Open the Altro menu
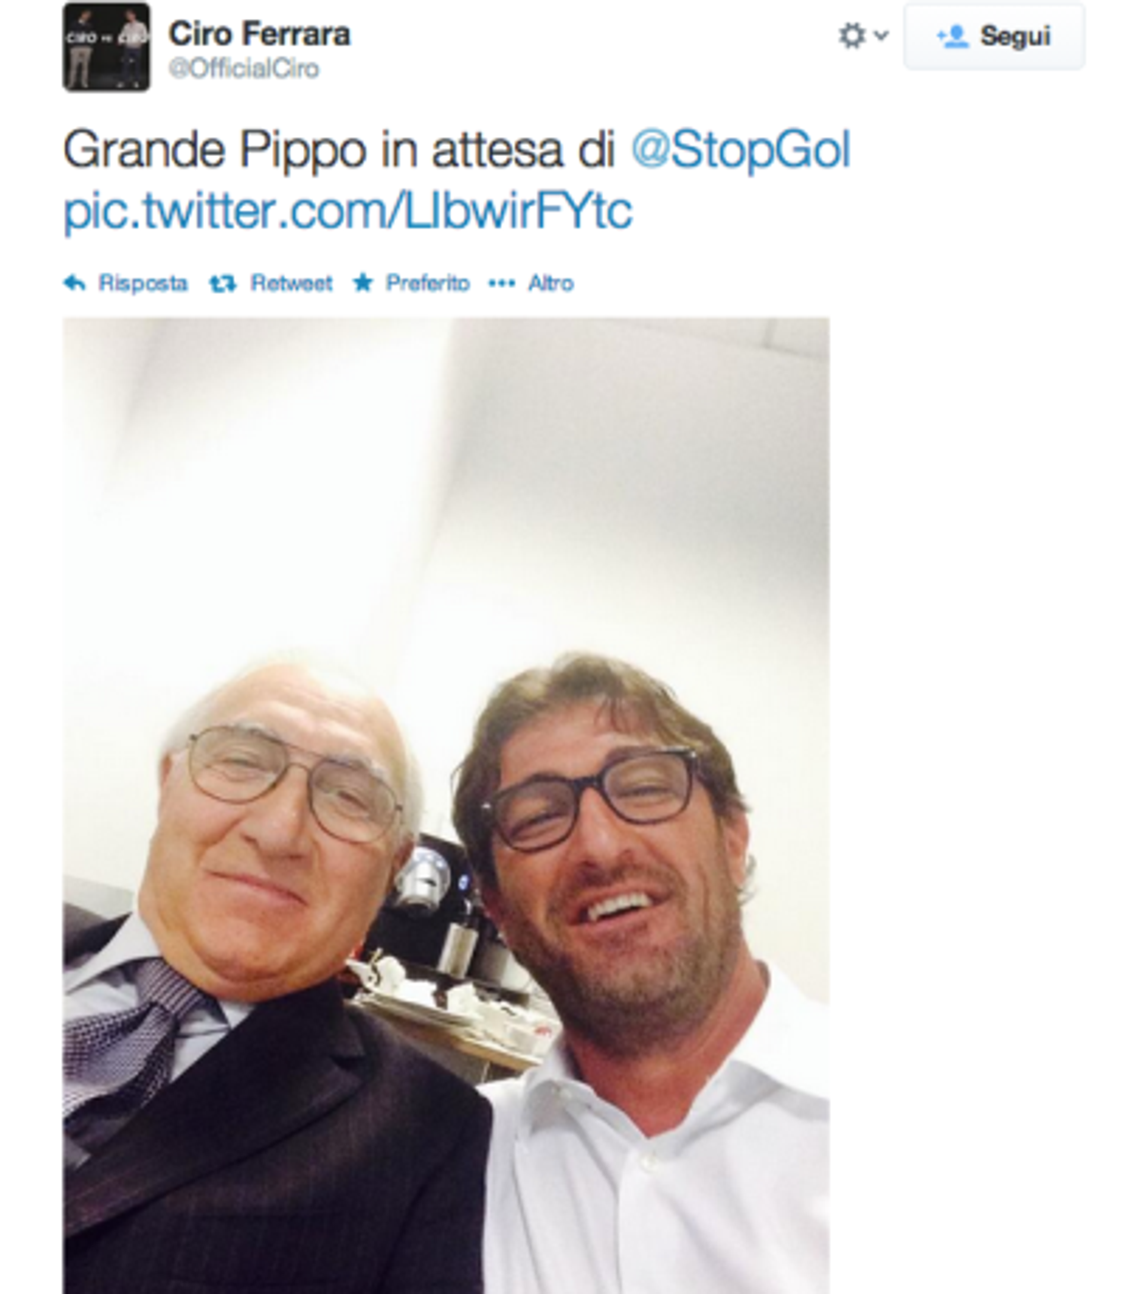The width and height of the screenshot is (1139, 1294). [x=551, y=283]
